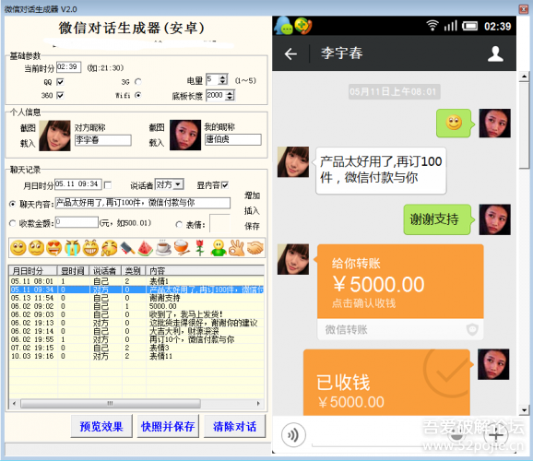This screenshot has width=533, height=461.
Task: Click the 月日时分 date field
Action: pyautogui.click(x=78, y=184)
